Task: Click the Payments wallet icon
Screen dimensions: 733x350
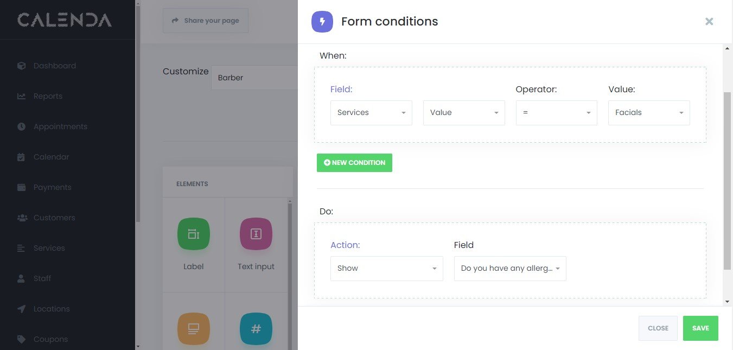Action: click(22, 187)
